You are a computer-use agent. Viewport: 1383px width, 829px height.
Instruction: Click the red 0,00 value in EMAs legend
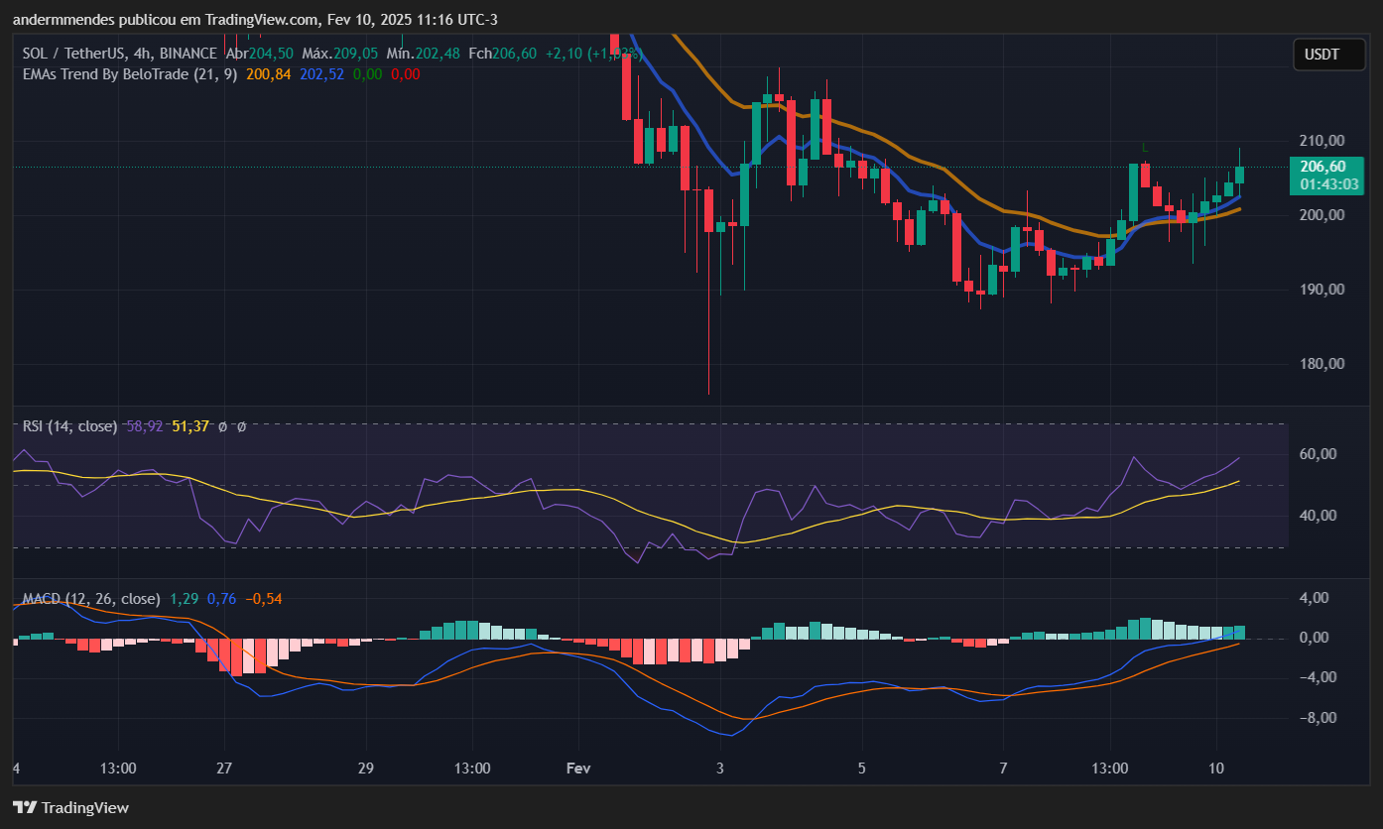[x=405, y=73]
